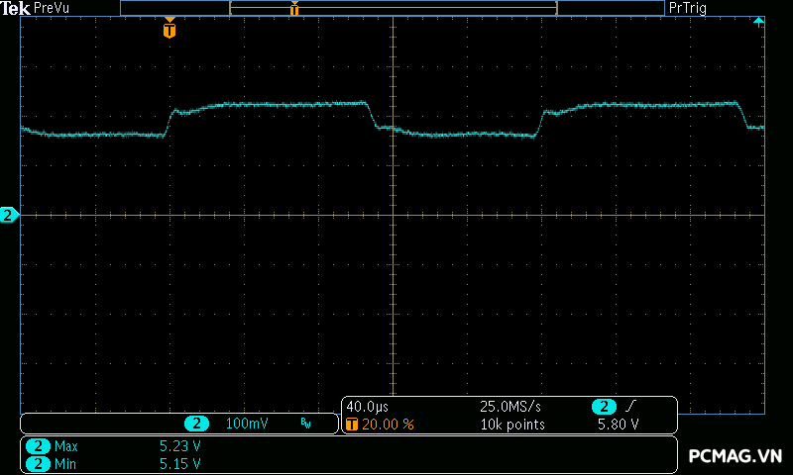793x475 pixels.
Task: Click the channel 2 badge beside 100mV
Action: [198, 424]
